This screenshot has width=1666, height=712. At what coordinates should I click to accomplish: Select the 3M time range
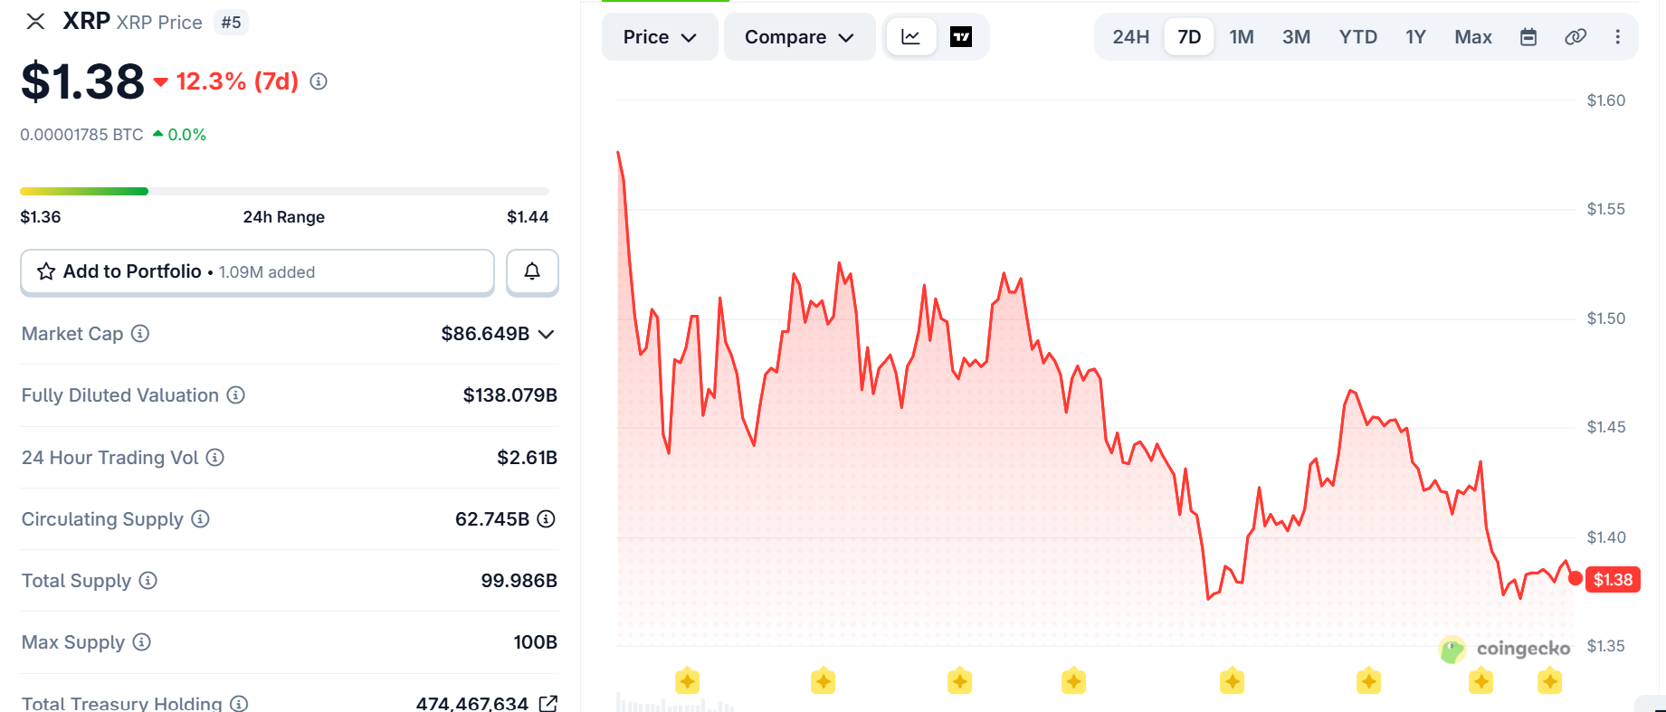[1296, 37]
